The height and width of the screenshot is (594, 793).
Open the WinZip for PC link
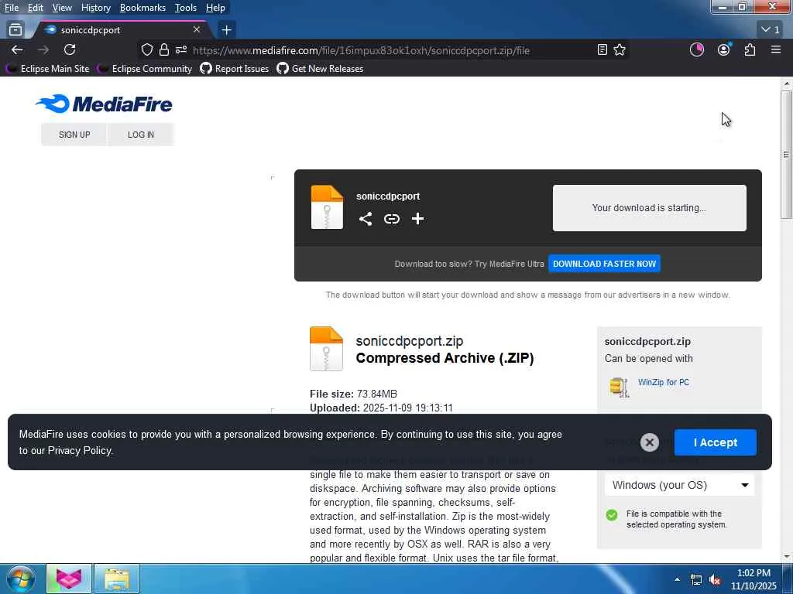point(663,382)
